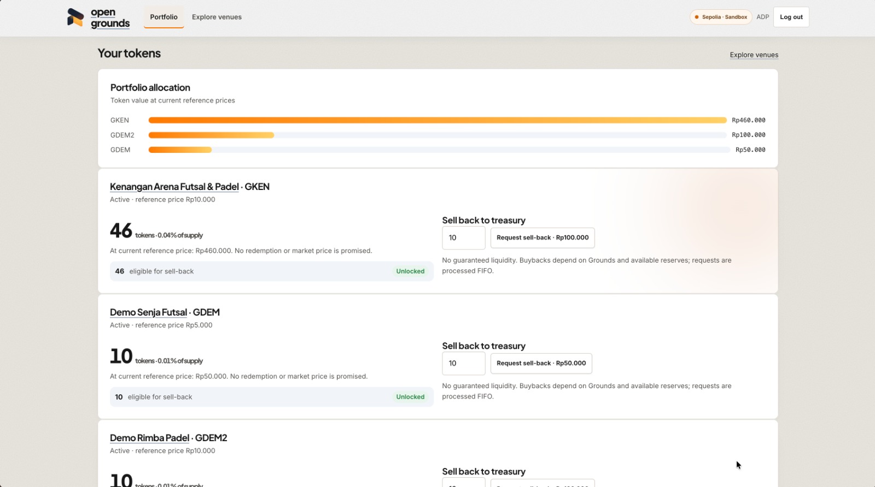Screen dimensions: 875x487
Task: Click the Log out button
Action: (x=791, y=17)
